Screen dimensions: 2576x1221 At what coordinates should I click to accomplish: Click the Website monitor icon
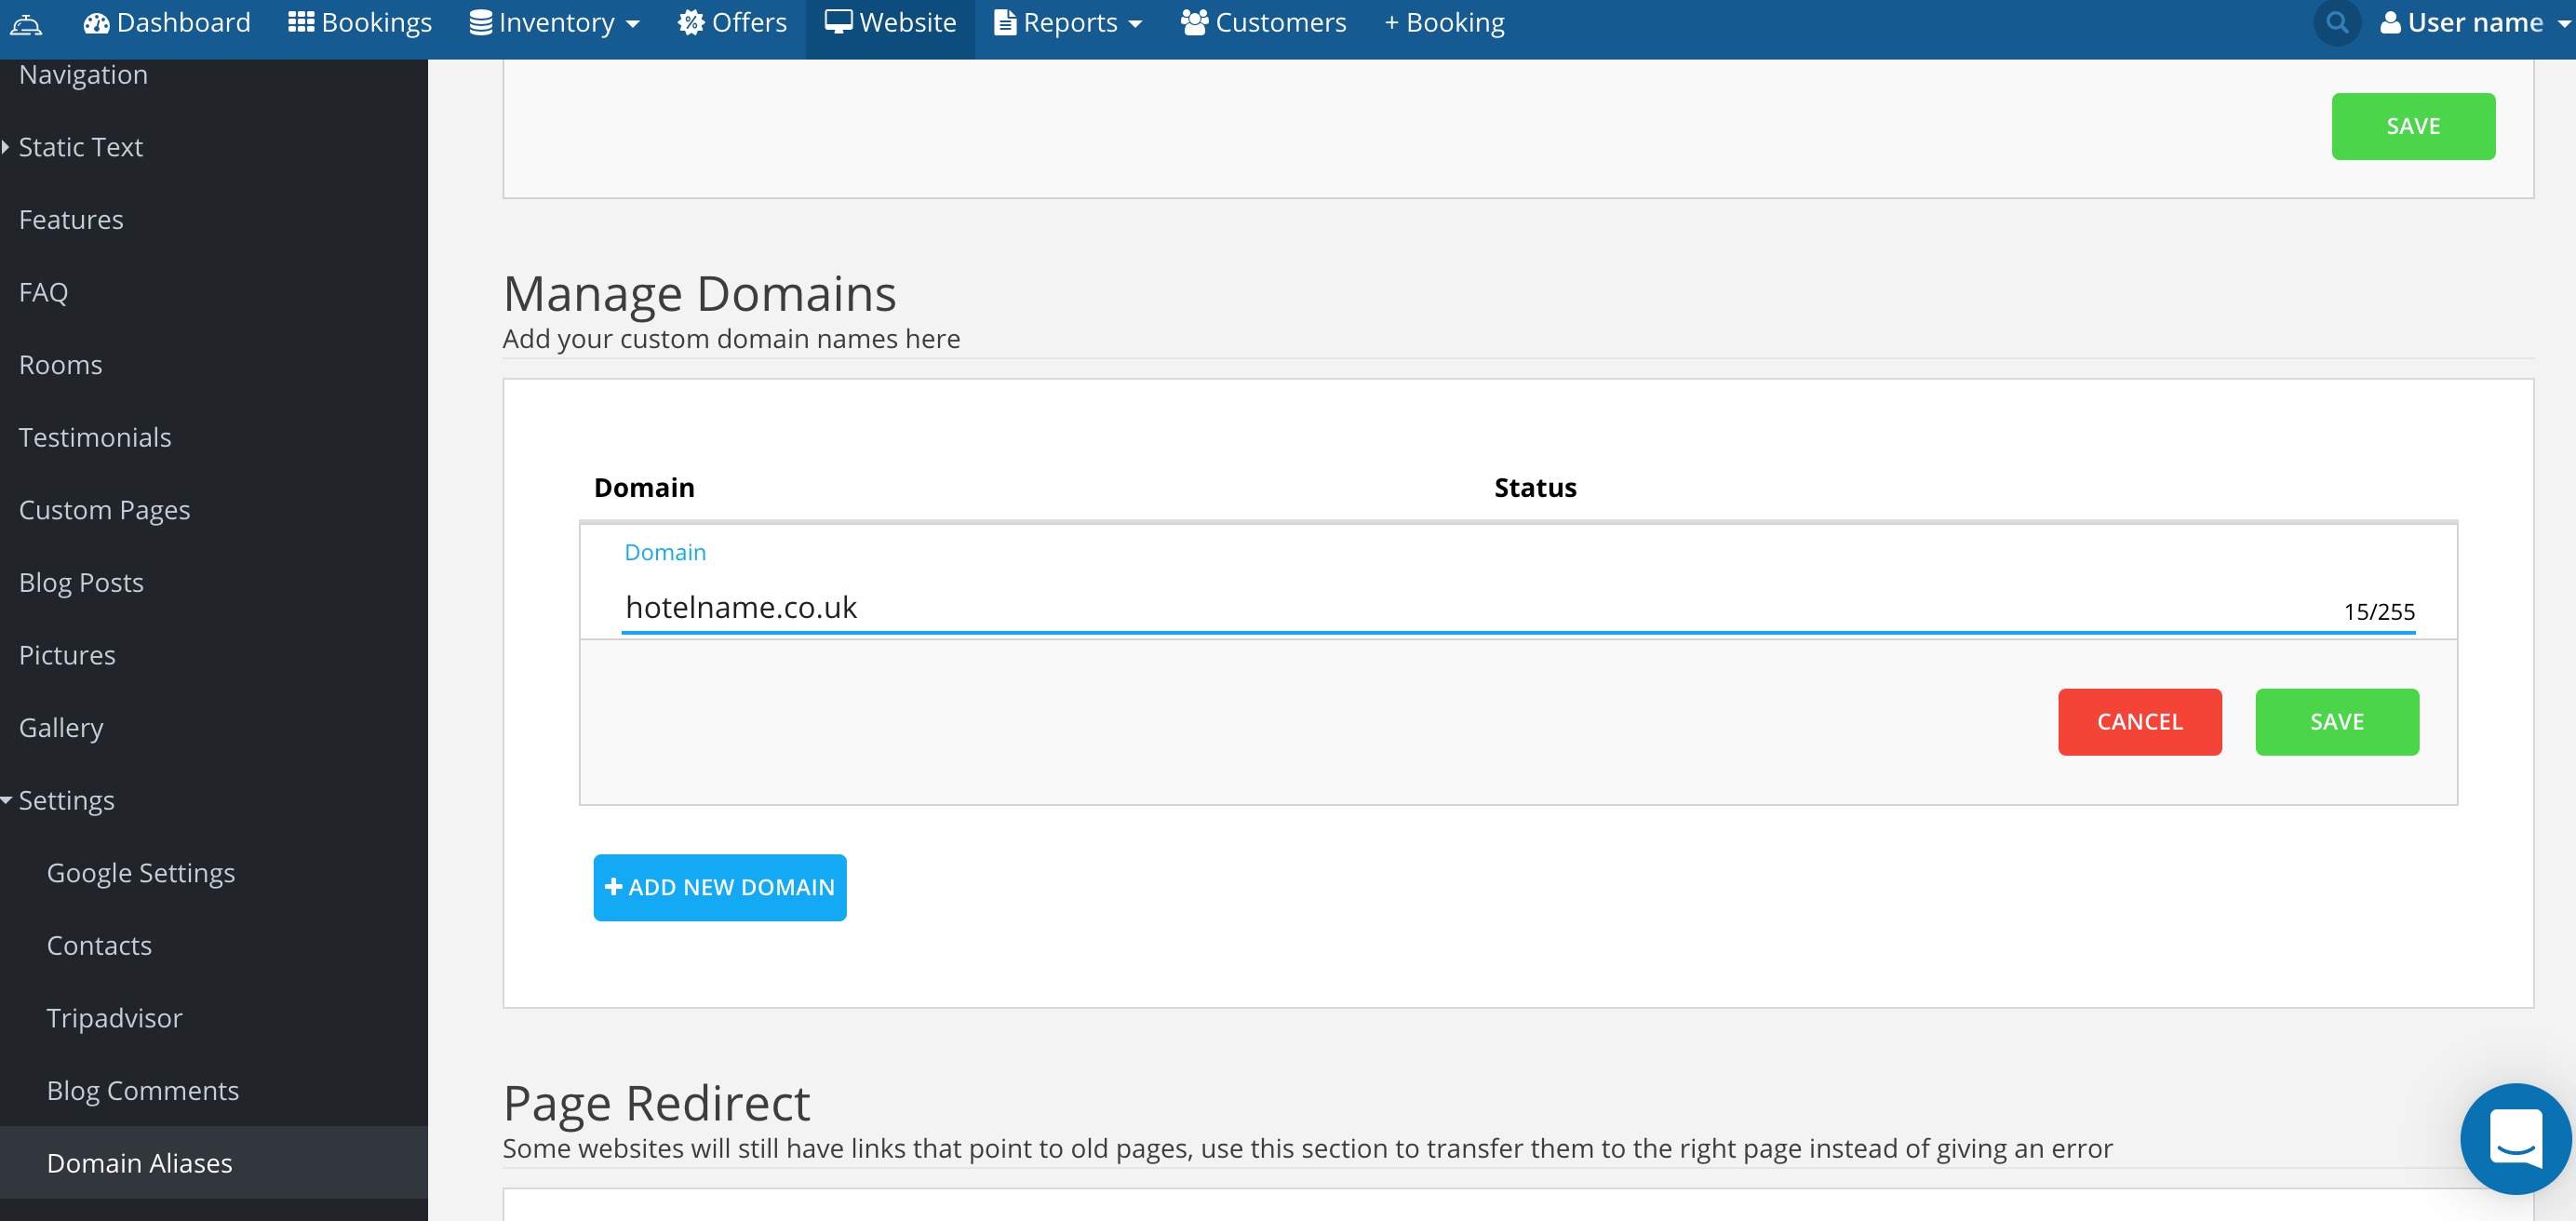coord(838,22)
